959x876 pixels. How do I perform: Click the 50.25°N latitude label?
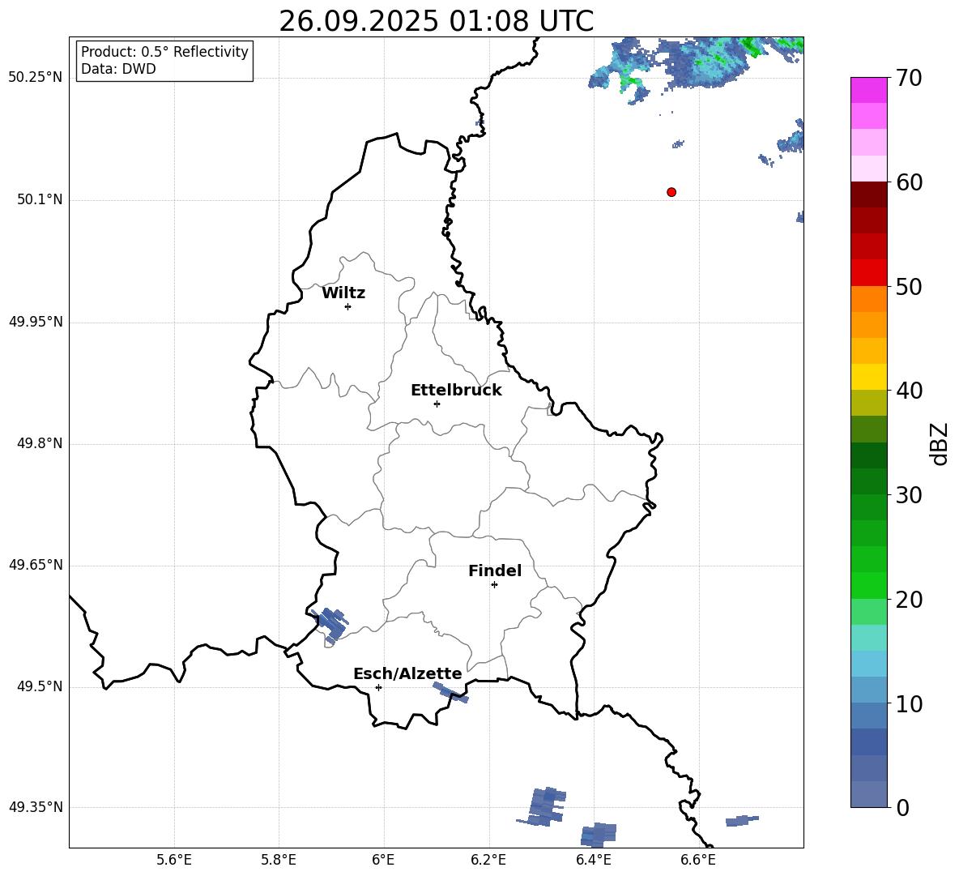(36, 78)
